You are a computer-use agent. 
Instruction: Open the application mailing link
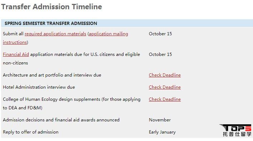click(x=108, y=34)
